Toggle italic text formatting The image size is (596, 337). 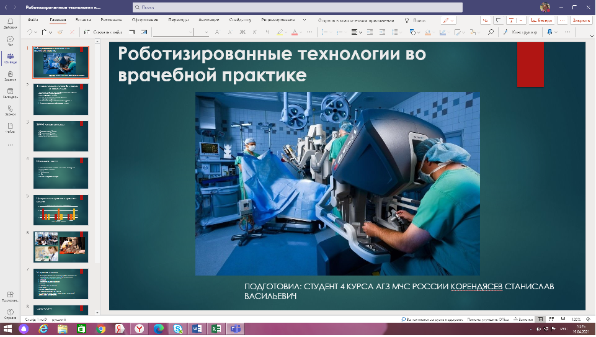click(x=255, y=32)
